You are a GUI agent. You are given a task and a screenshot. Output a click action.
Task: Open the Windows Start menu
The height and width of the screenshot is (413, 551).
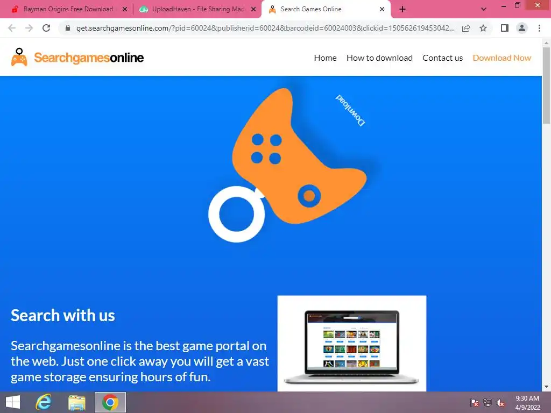13,402
